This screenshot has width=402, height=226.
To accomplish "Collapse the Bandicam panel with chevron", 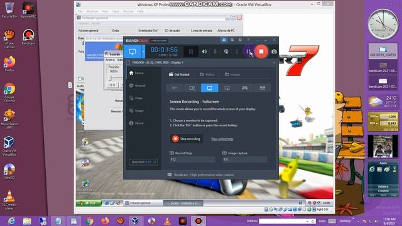I will [274, 63].
